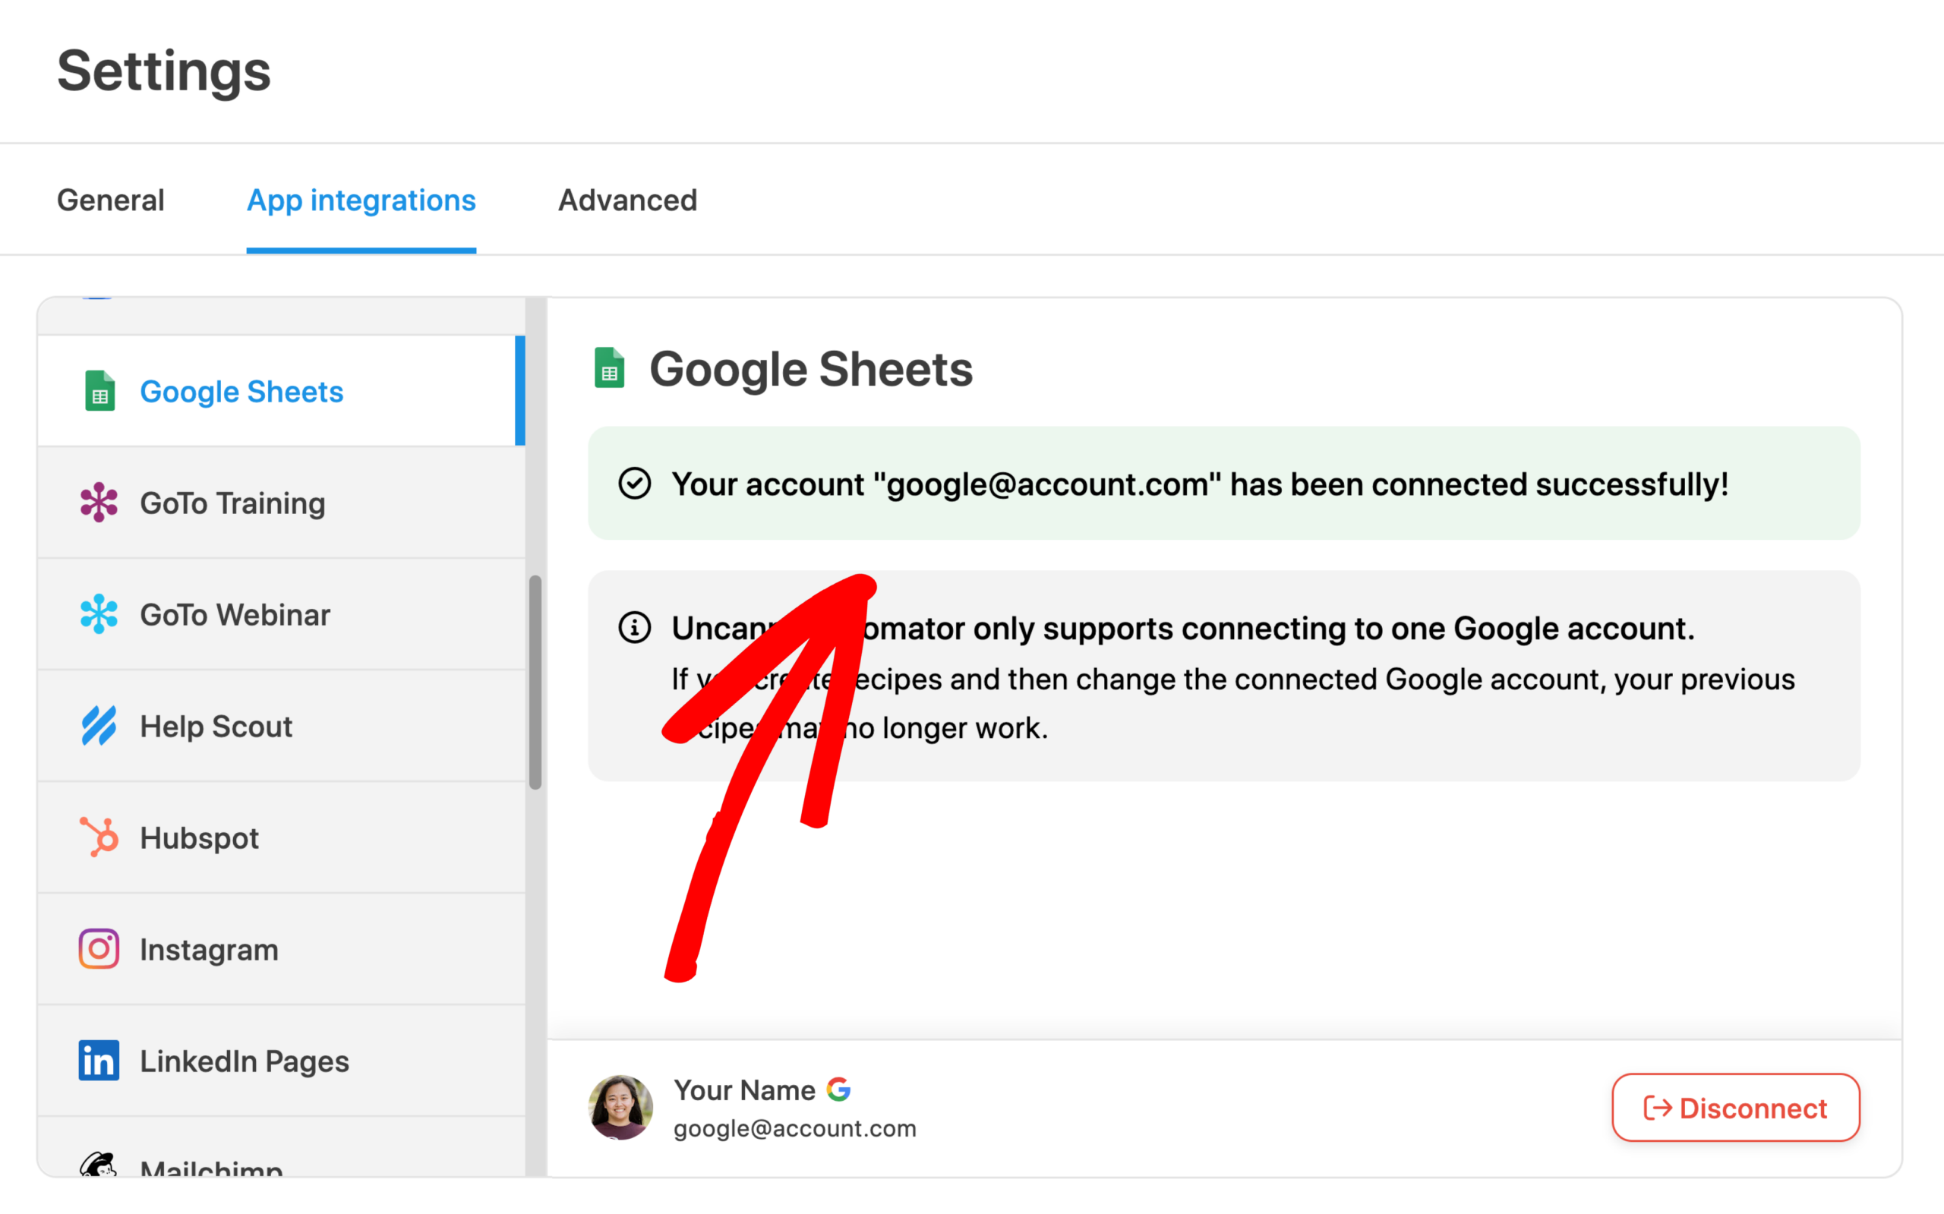Click the success checkmark icon
1944x1214 pixels.
pos(634,484)
